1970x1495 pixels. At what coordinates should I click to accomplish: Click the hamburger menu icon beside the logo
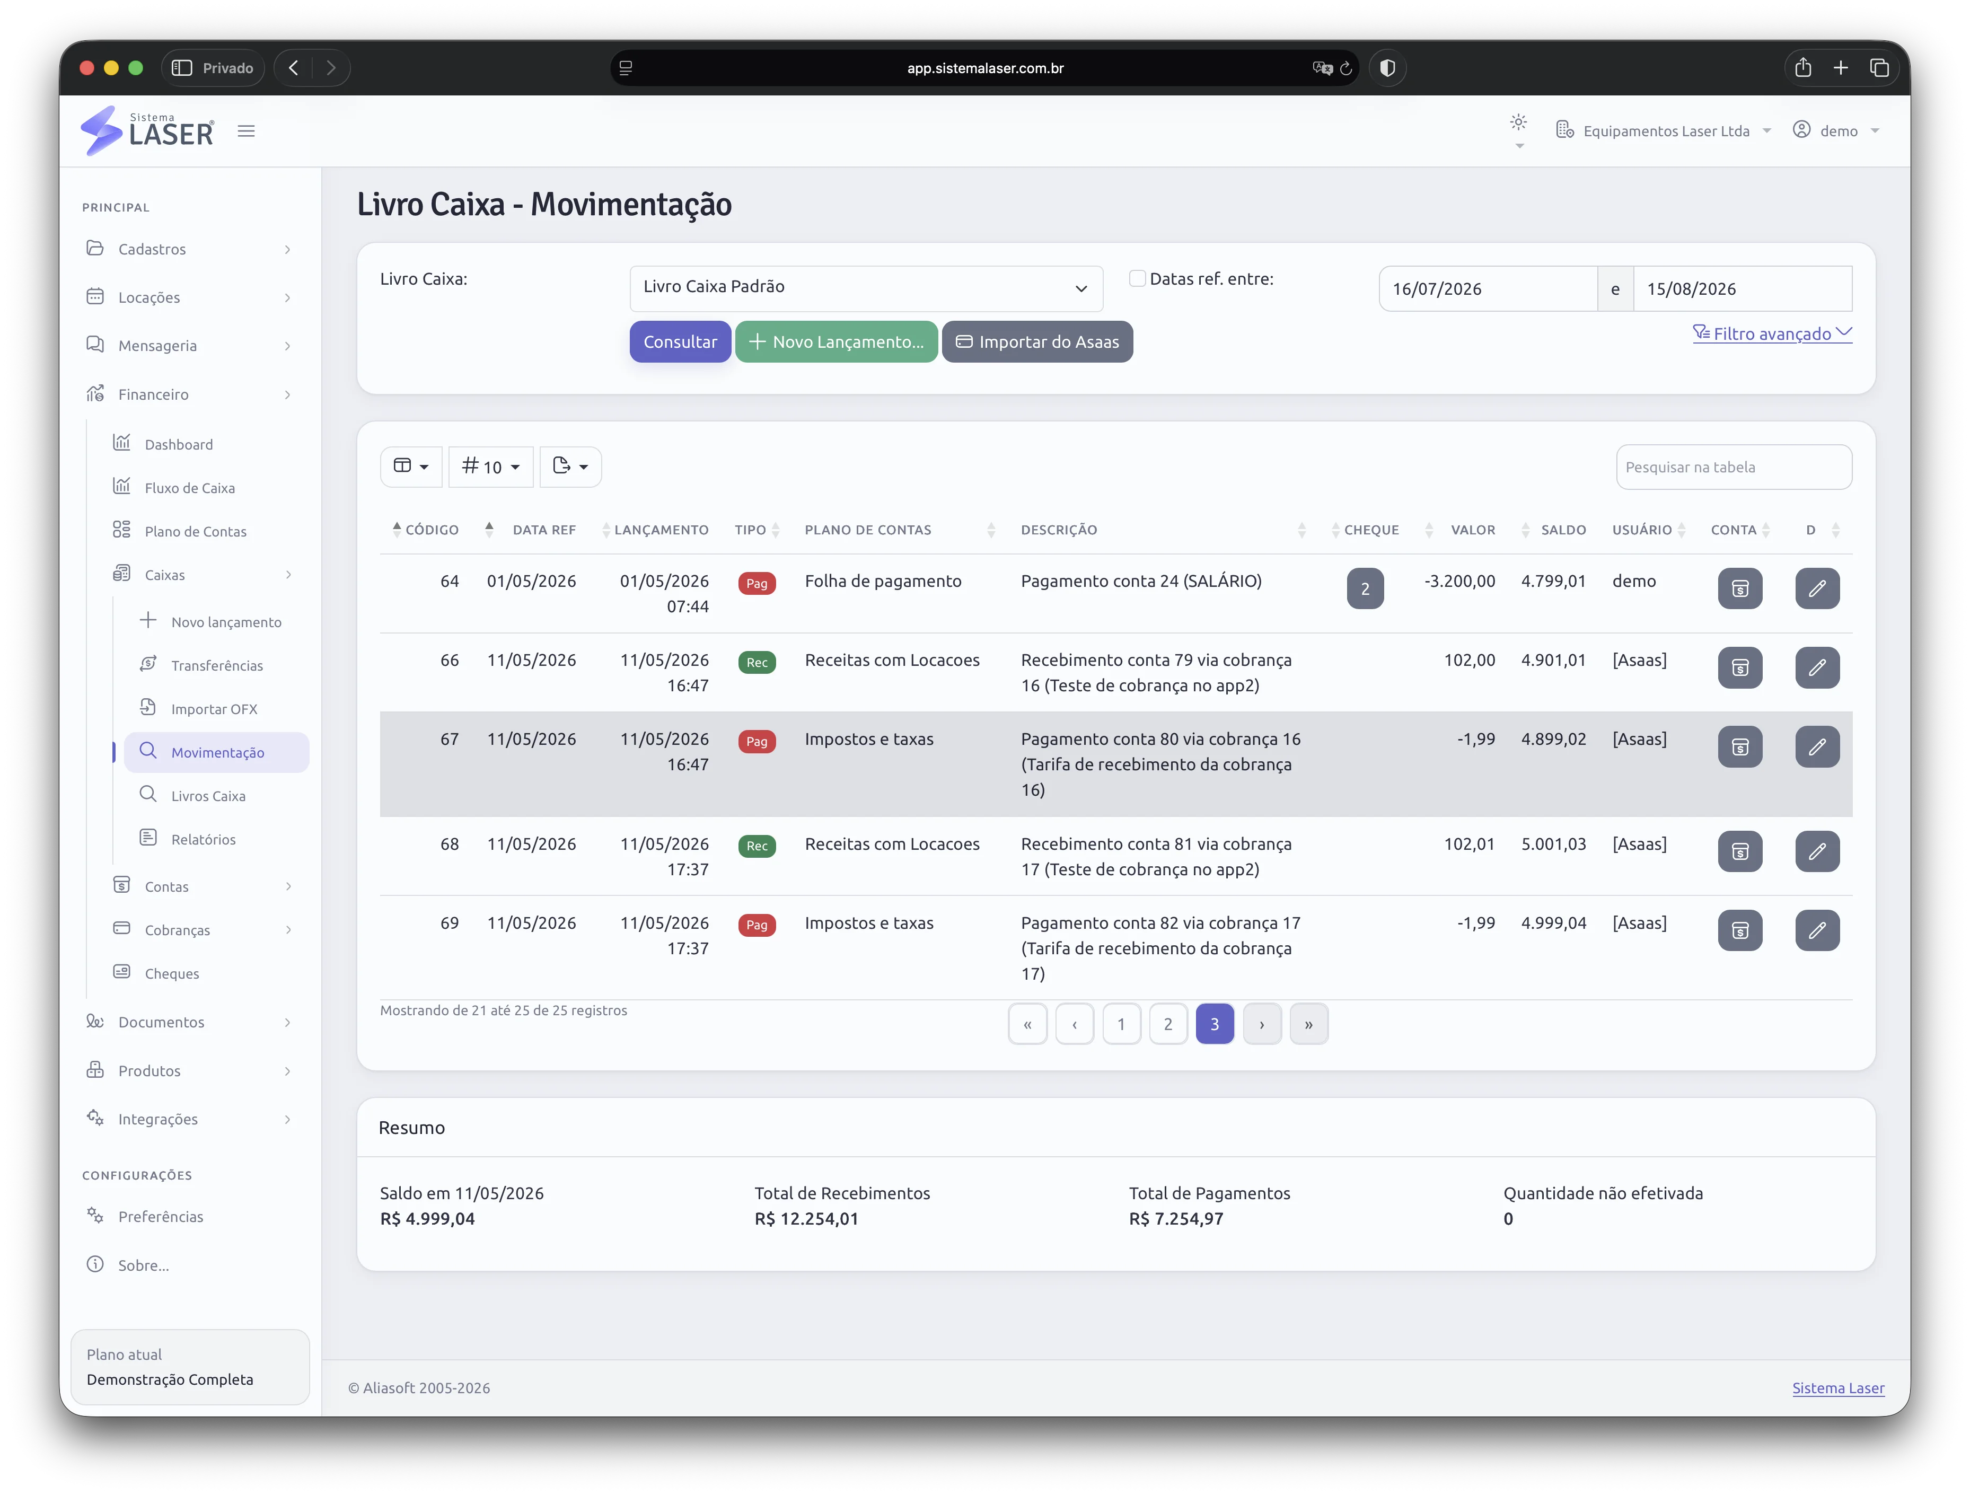247,131
